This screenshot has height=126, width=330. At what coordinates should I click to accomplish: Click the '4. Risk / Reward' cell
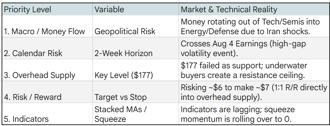(x=47, y=92)
